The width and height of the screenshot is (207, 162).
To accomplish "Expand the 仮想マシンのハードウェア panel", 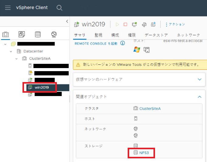I will click(x=199, y=79).
